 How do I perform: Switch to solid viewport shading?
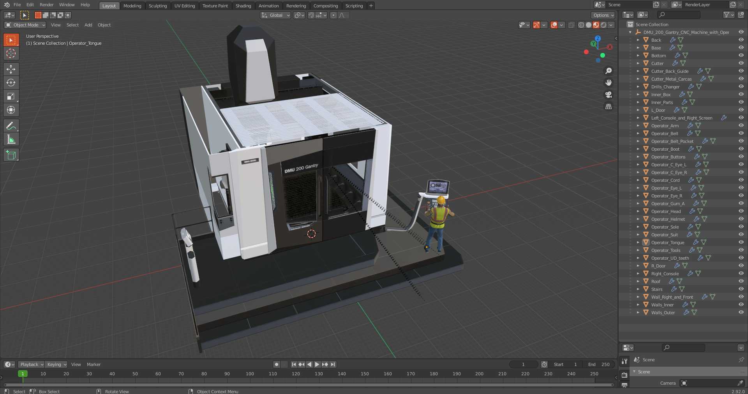(x=589, y=25)
